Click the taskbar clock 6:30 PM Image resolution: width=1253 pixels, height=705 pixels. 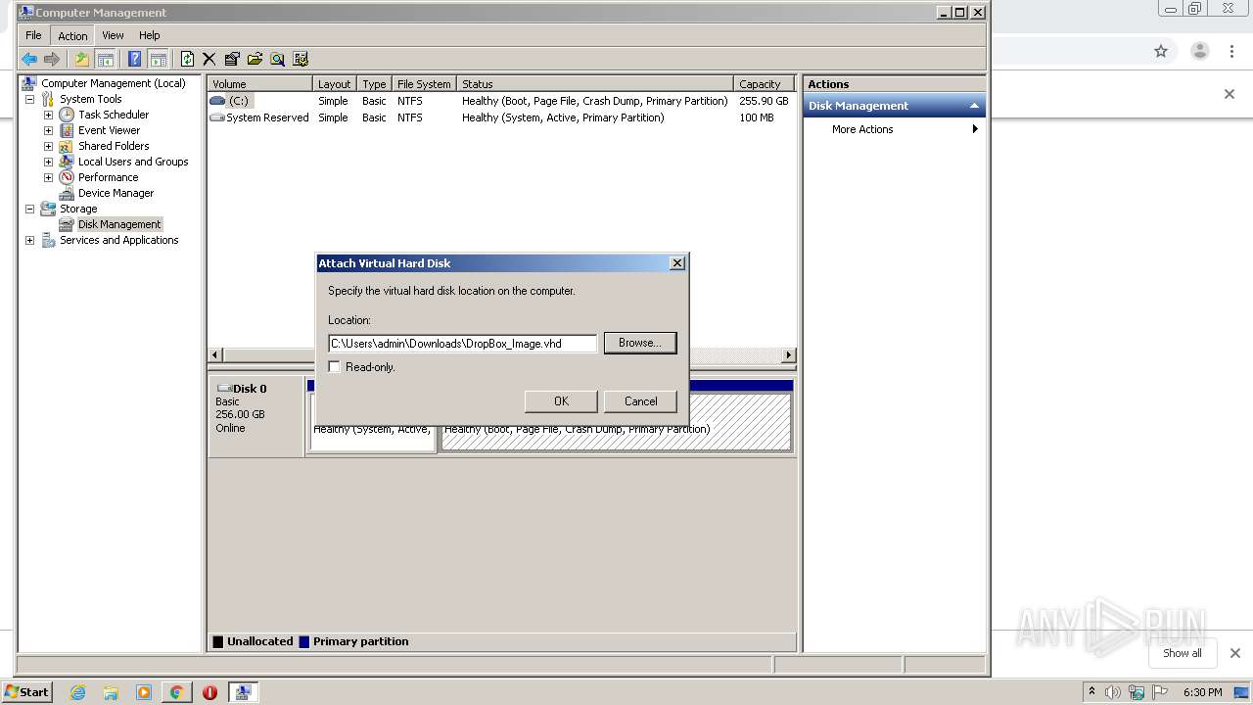tap(1202, 692)
